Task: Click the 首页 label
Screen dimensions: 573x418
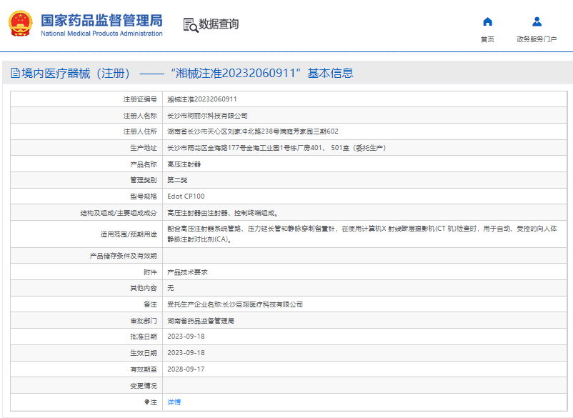Action: coord(487,39)
